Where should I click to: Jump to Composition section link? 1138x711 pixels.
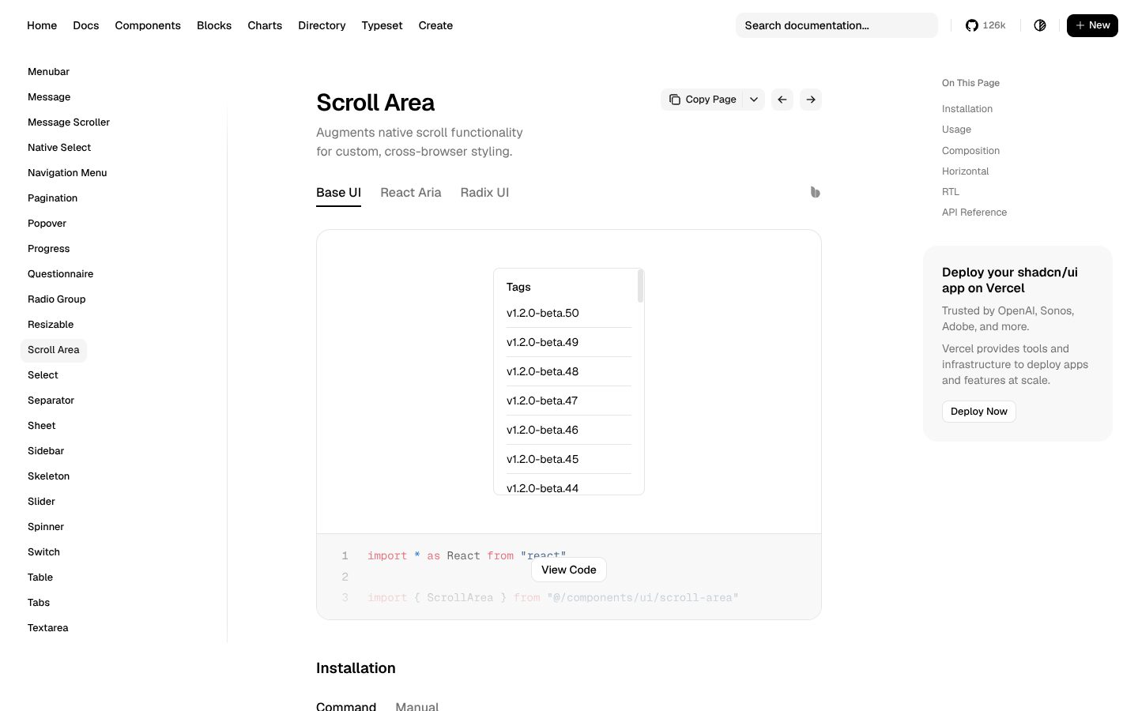coord(970,151)
